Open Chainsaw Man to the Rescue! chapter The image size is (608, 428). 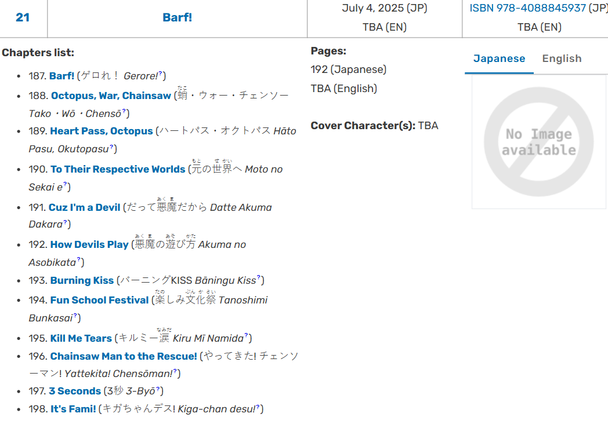(x=124, y=356)
